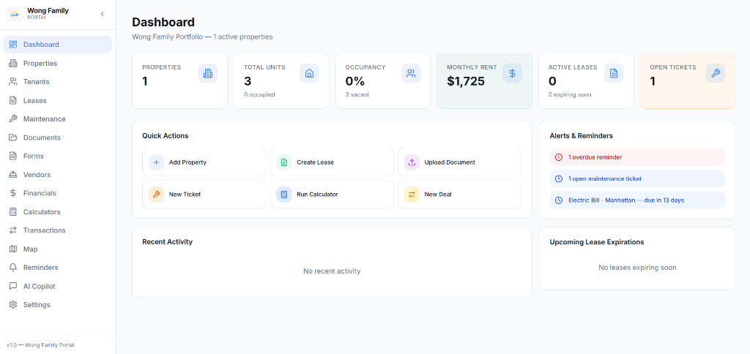The width and height of the screenshot is (750, 354).
Task: Select the AI Copilot menu label
Action: click(40, 286)
